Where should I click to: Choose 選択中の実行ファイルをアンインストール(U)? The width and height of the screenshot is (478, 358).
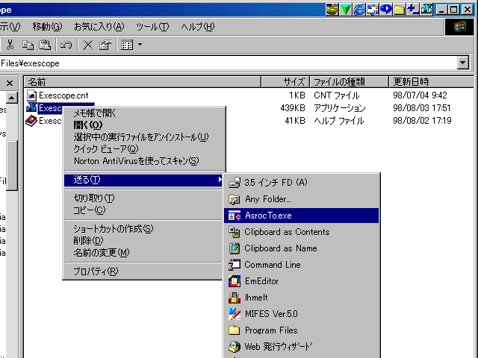point(144,137)
